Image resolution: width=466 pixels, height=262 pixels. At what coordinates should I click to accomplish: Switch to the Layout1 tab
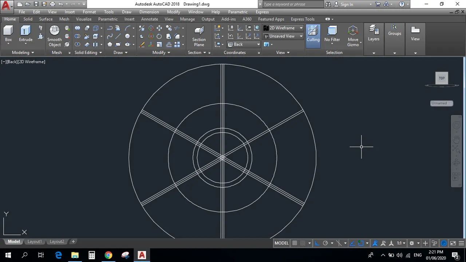[35, 242]
